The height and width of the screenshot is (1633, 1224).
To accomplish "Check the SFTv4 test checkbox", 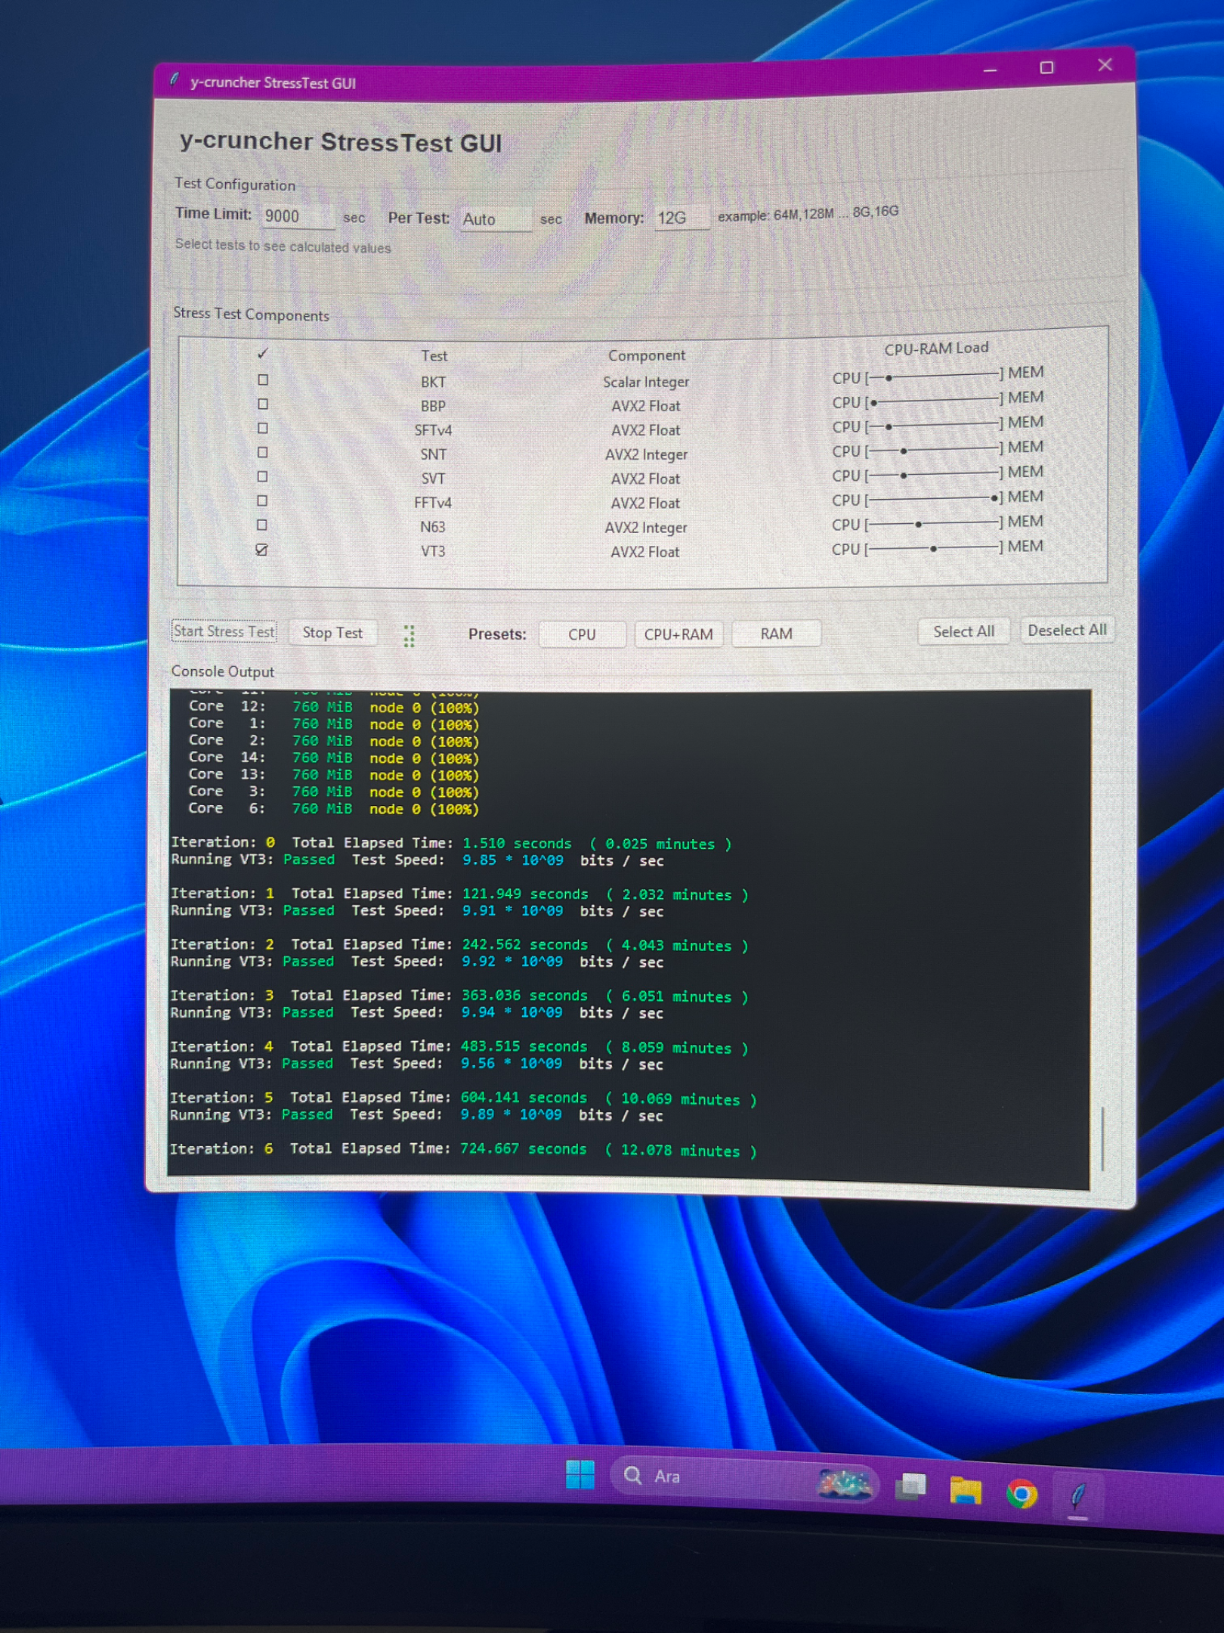I will 263,429.
